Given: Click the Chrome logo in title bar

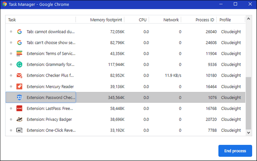Looking at the screenshot, I should 4,4.
